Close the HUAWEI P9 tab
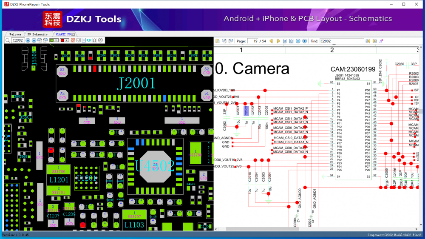 [73, 34]
